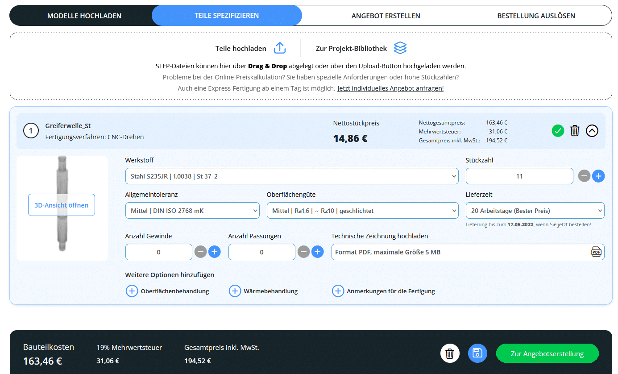Click the blue save disk icon
Image resolution: width=618 pixels, height=374 pixels.
(x=477, y=353)
